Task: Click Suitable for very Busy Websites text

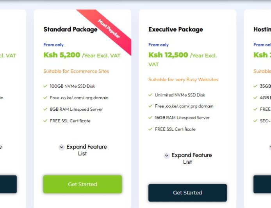Action: click(183, 80)
